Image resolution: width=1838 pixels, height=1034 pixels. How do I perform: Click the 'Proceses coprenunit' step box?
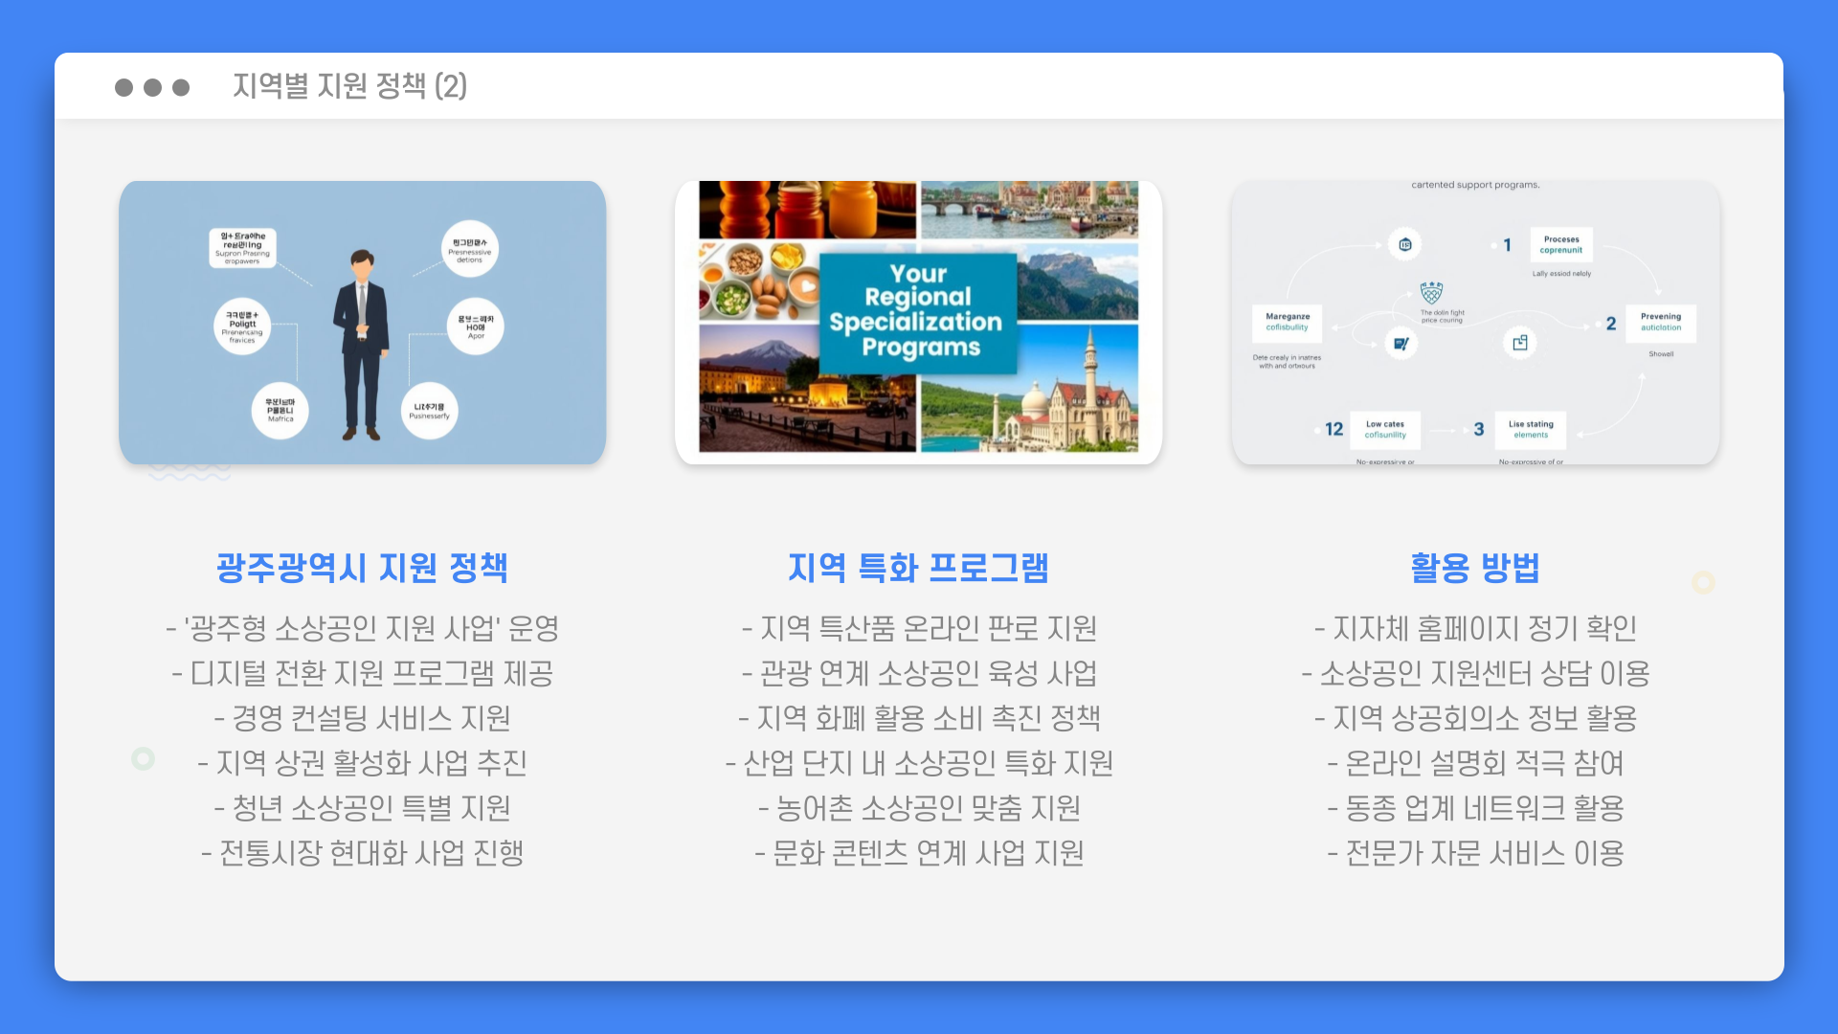[x=1560, y=245]
